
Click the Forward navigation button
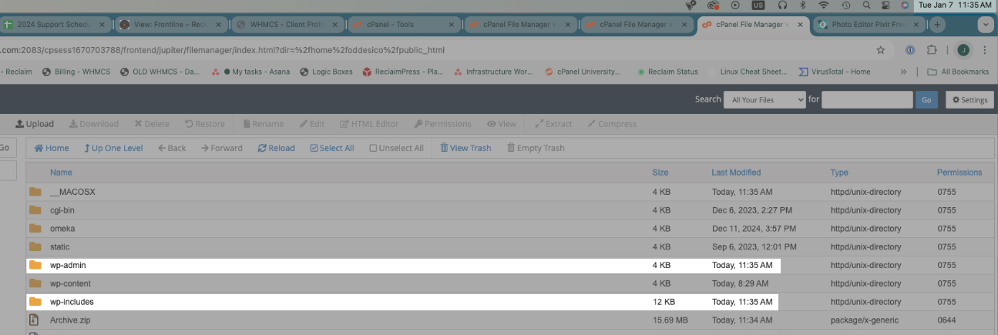click(221, 148)
